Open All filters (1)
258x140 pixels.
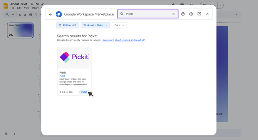click(67, 25)
